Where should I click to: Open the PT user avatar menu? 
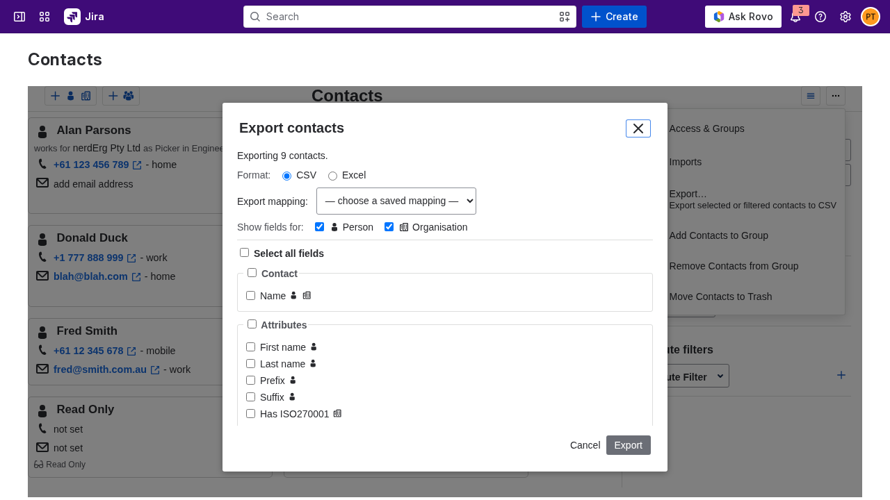point(871,17)
